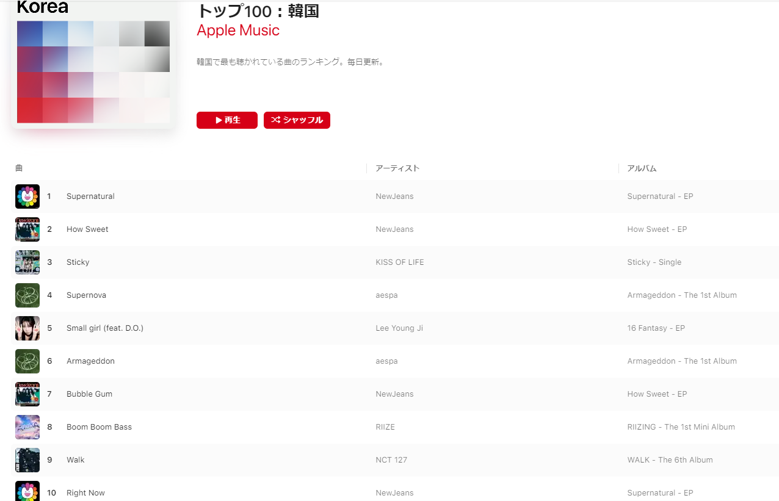Click the Supernatural album art thumbnail

point(27,196)
